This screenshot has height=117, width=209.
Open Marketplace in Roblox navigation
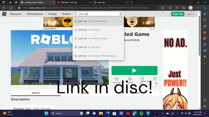[x=35, y=14]
